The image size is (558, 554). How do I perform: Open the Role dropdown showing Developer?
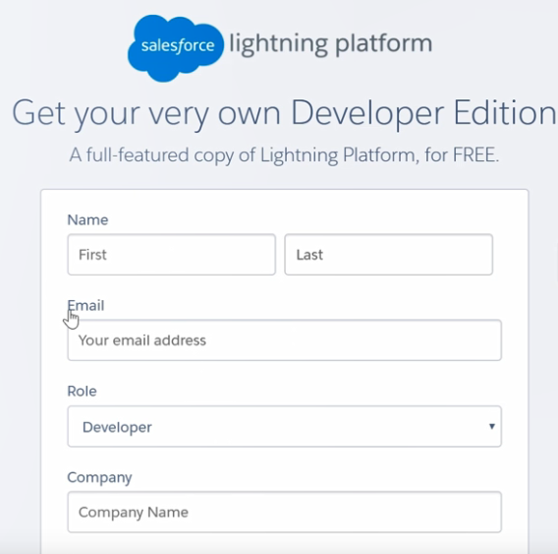[x=285, y=426]
